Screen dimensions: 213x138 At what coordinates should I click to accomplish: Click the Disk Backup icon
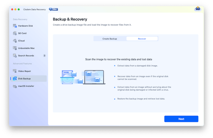point(15,79)
